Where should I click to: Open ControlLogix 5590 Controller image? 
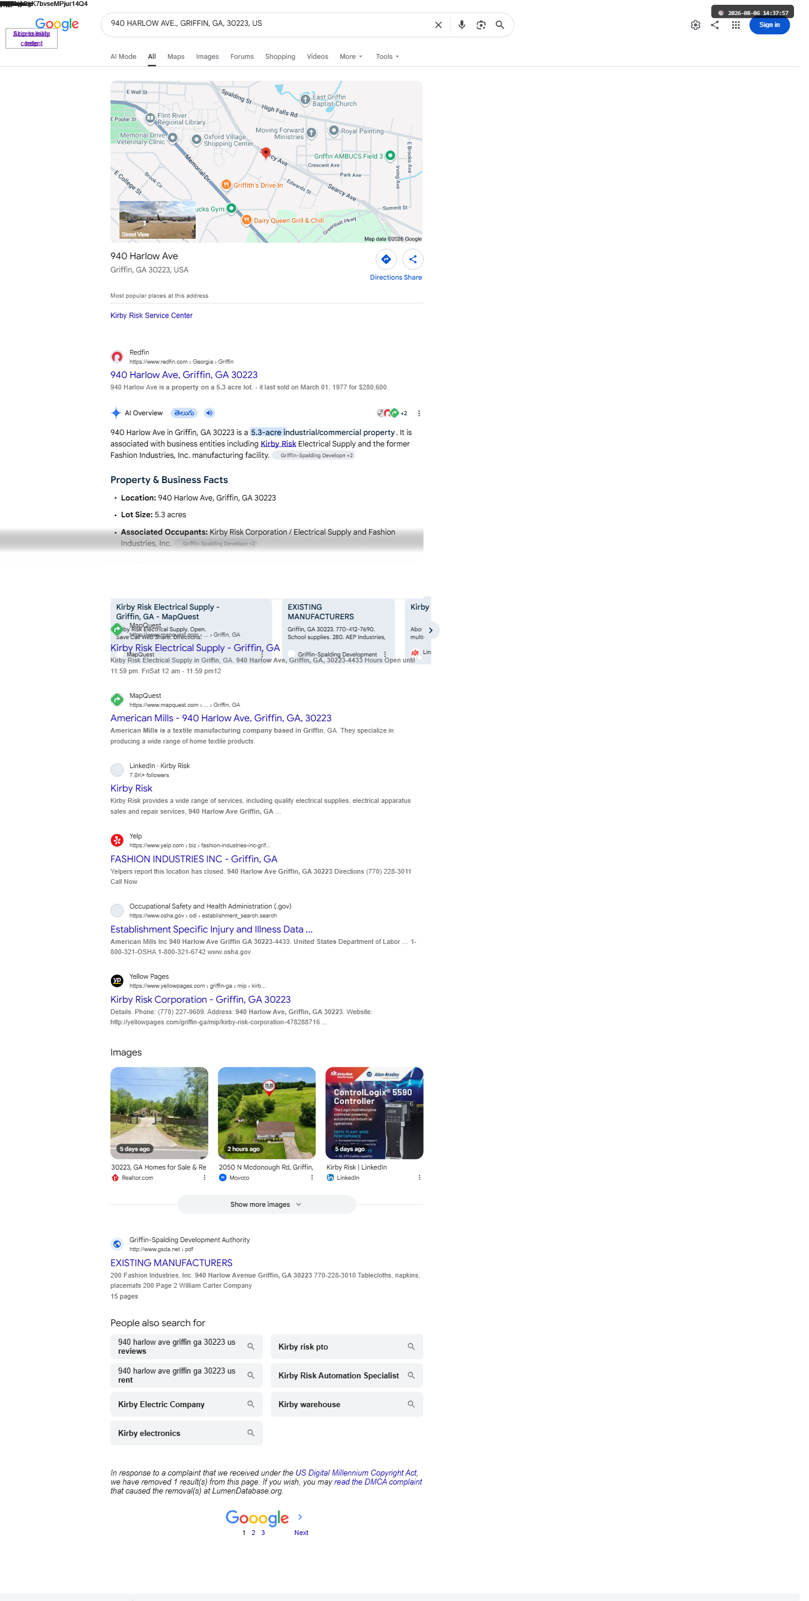pyautogui.click(x=374, y=1113)
